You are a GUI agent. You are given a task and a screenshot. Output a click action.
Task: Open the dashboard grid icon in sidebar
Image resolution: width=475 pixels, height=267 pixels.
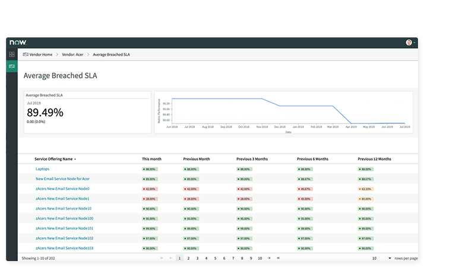pos(12,55)
